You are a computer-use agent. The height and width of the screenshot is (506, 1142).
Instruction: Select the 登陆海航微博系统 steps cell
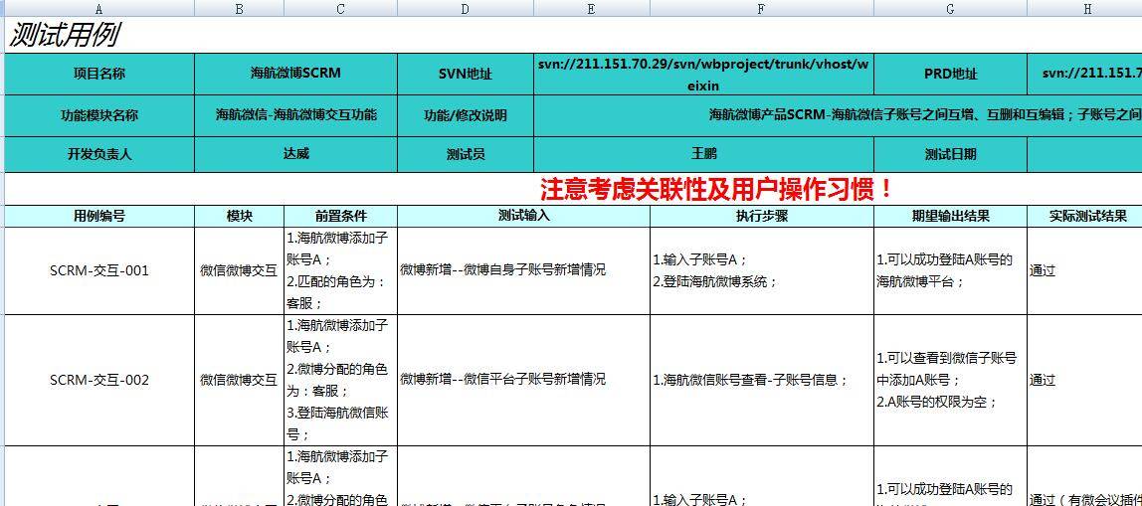click(762, 270)
